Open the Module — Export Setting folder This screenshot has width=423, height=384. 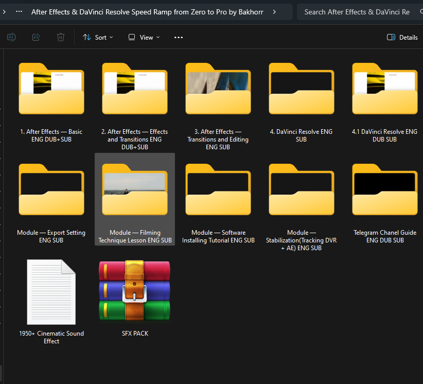pos(51,194)
